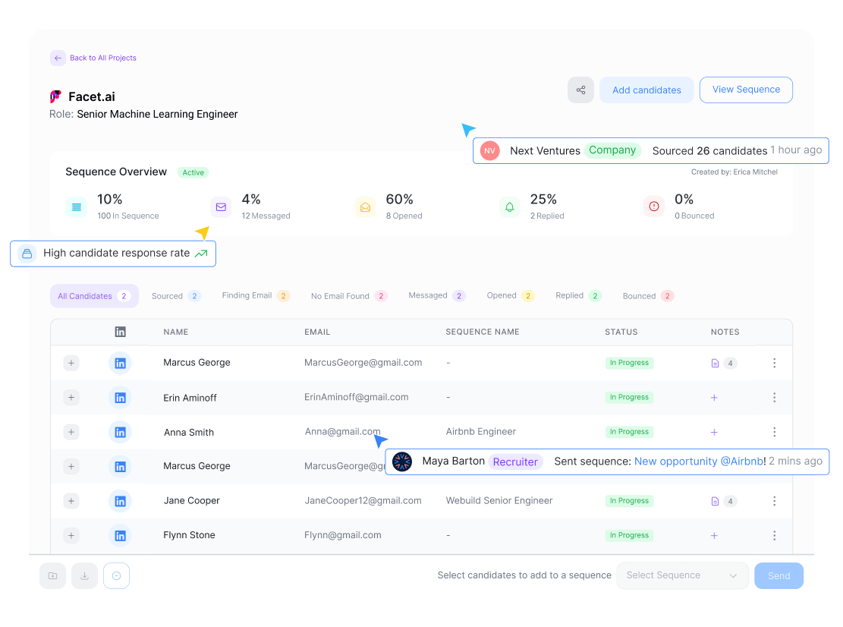Click the download icon in bottom bar

(84, 576)
